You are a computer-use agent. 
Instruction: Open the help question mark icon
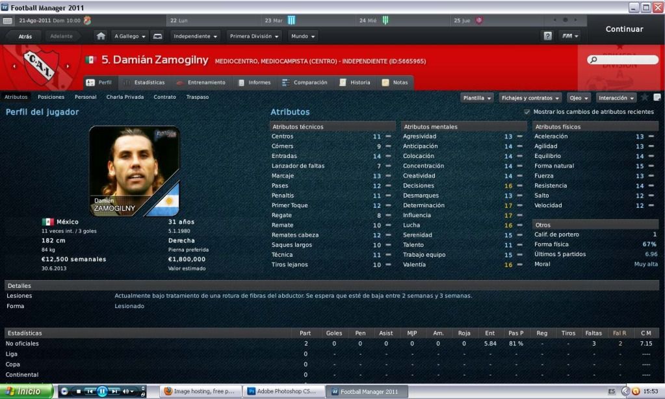point(547,36)
